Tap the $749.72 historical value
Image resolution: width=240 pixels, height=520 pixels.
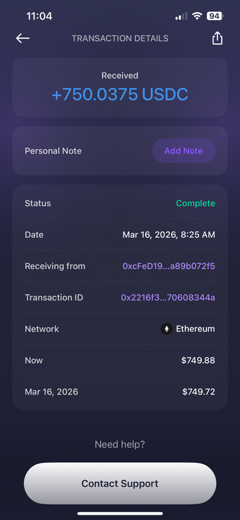[198, 392]
